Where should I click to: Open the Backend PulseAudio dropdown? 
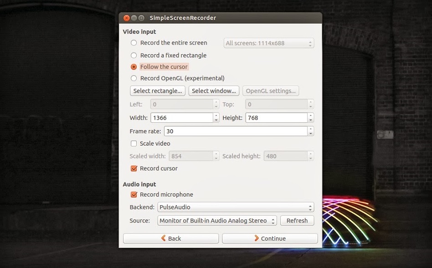[x=236, y=207]
